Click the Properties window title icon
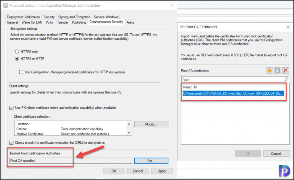 [6, 5]
